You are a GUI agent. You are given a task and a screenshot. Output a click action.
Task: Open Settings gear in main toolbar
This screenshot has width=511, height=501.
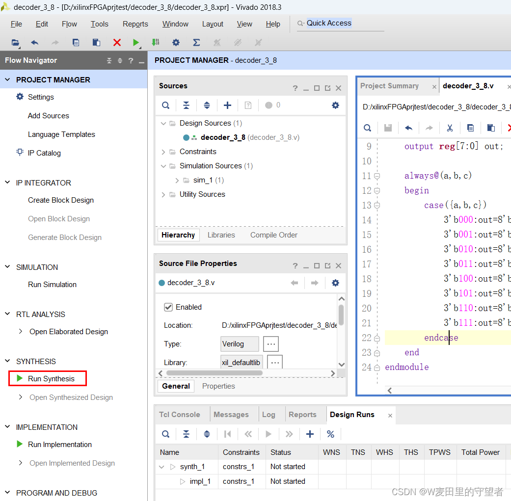click(176, 42)
